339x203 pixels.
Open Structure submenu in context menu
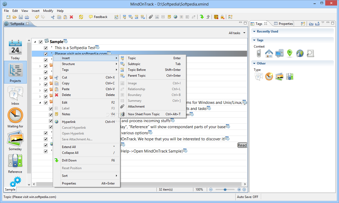click(x=87, y=64)
